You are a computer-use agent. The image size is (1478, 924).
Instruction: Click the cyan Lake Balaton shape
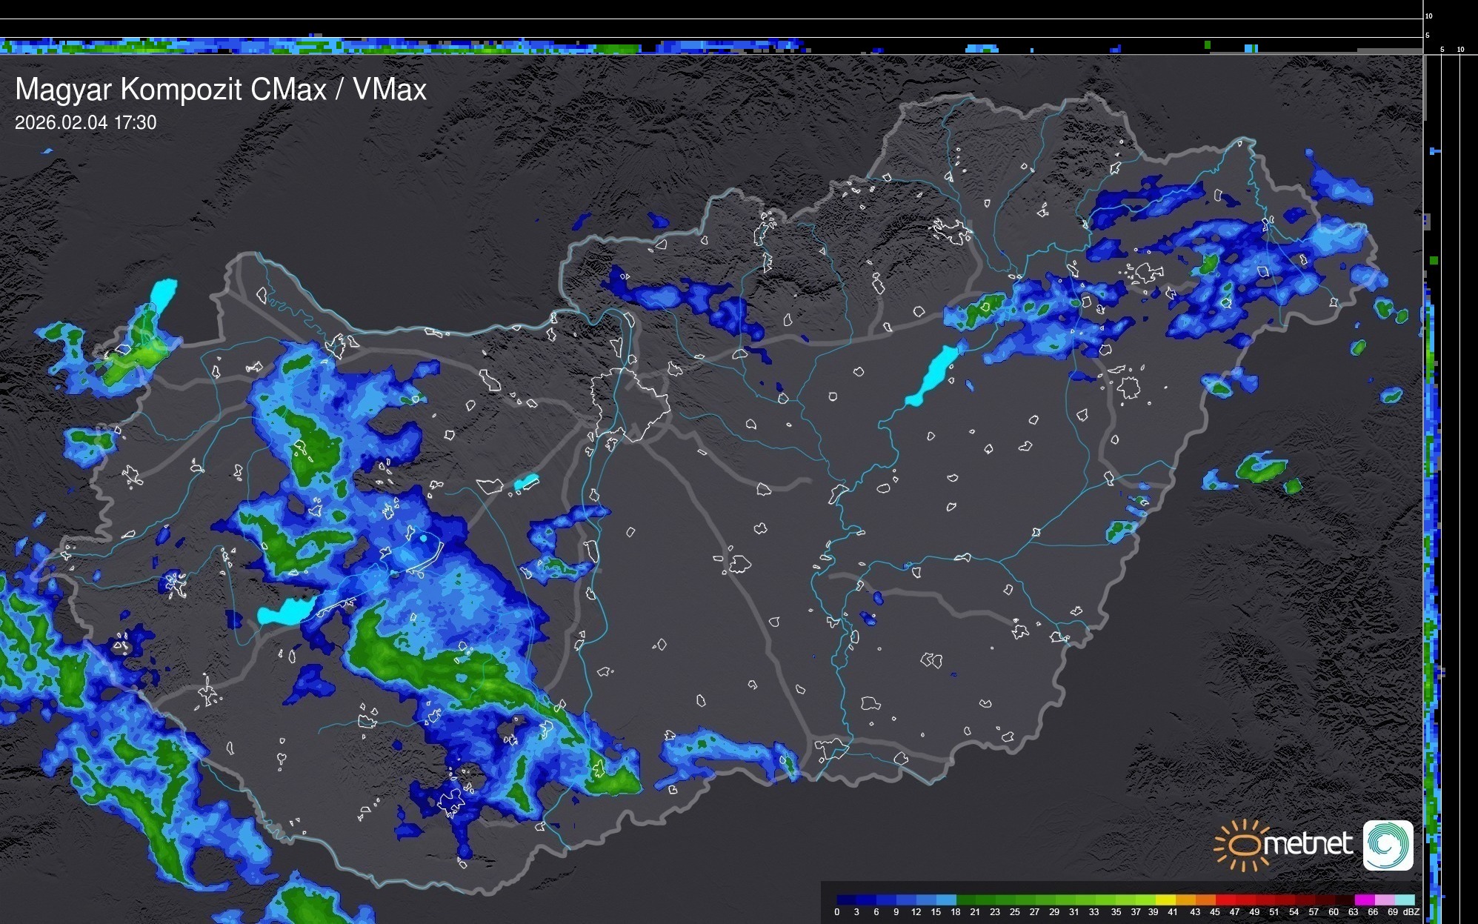coord(285,612)
